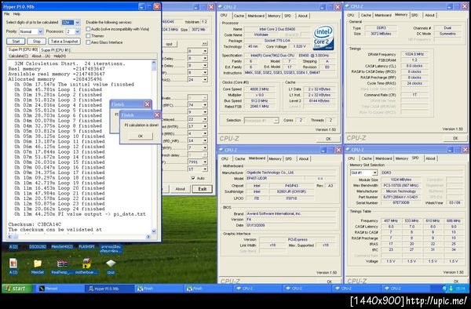Image resolution: width=471 pixels, height=309 pixels.
Task: Click the >> expand button in MemSet
Action: pyautogui.click(x=204, y=44)
